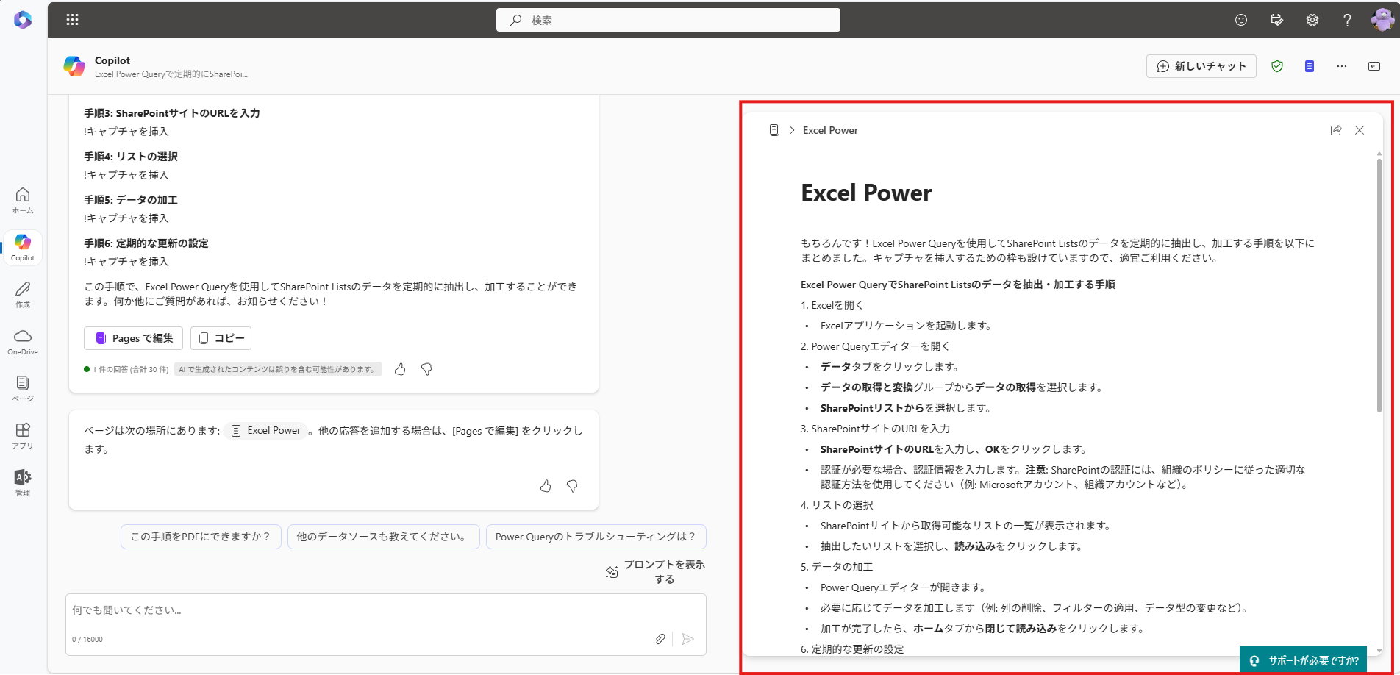Click the green shield protection icon

[1277, 66]
